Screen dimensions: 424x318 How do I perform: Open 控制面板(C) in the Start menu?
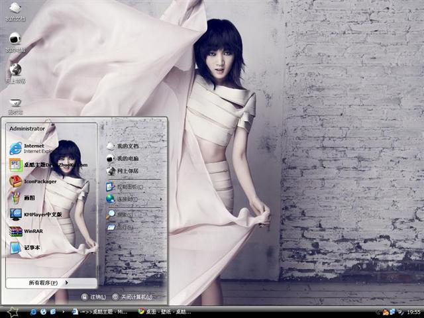[131, 187]
